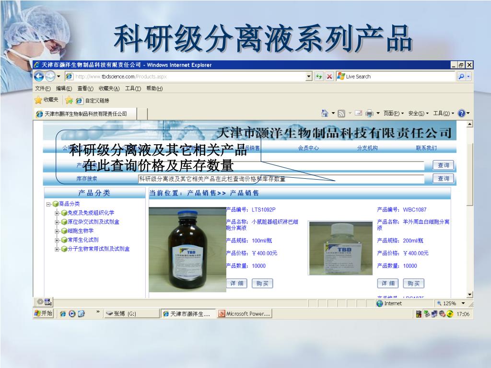
Task: Click the printer icon
Action: click(370, 113)
